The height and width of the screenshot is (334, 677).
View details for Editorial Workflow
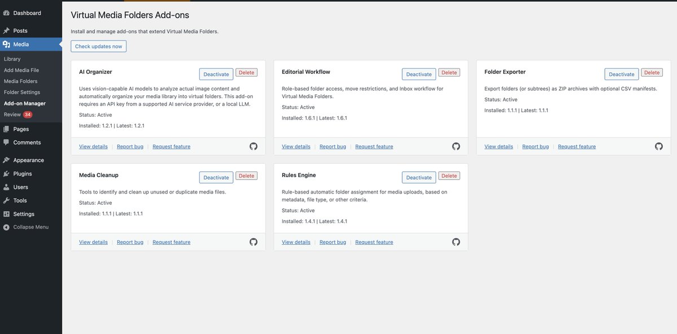296,147
